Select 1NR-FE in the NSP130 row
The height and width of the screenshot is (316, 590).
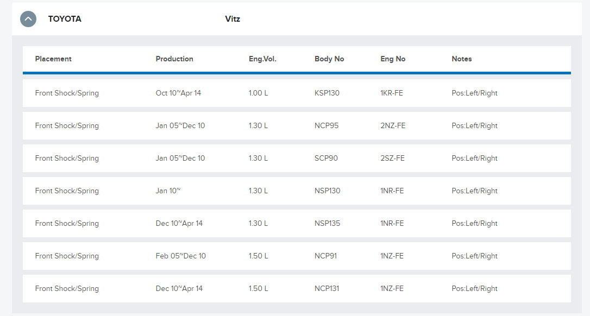point(392,191)
